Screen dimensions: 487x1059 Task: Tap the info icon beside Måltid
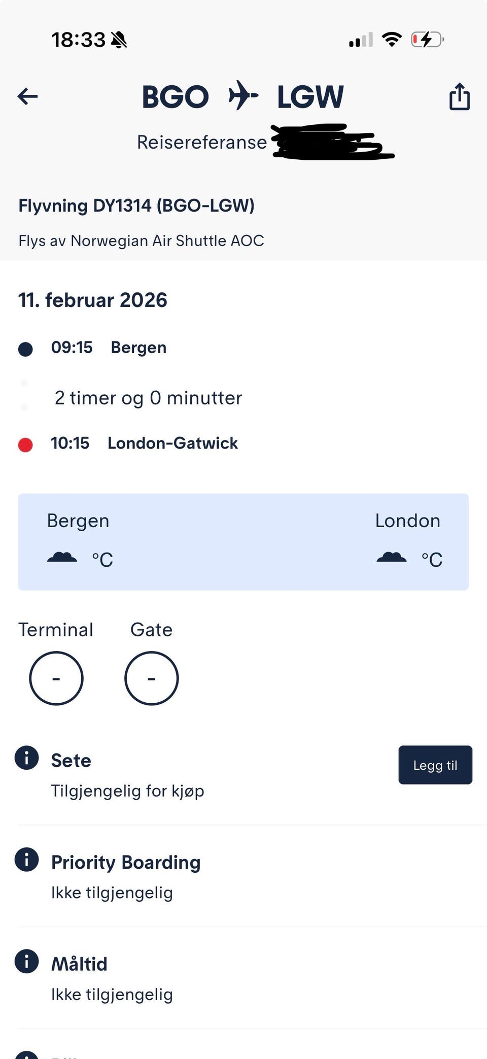[27, 962]
